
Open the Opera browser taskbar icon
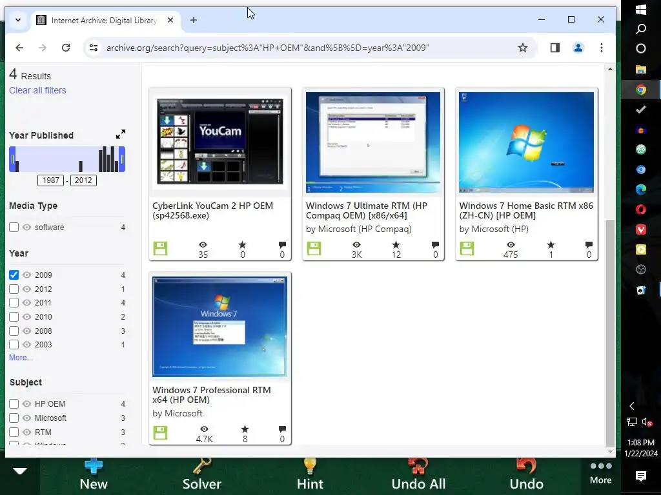[x=641, y=209]
